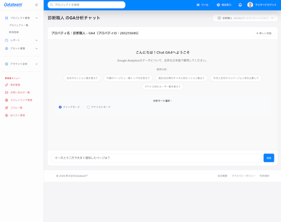Screen dimensions: 281x222
Task: Choose the デバイス別のユーザー数を教えて suggestion
Action: (x=163, y=86)
